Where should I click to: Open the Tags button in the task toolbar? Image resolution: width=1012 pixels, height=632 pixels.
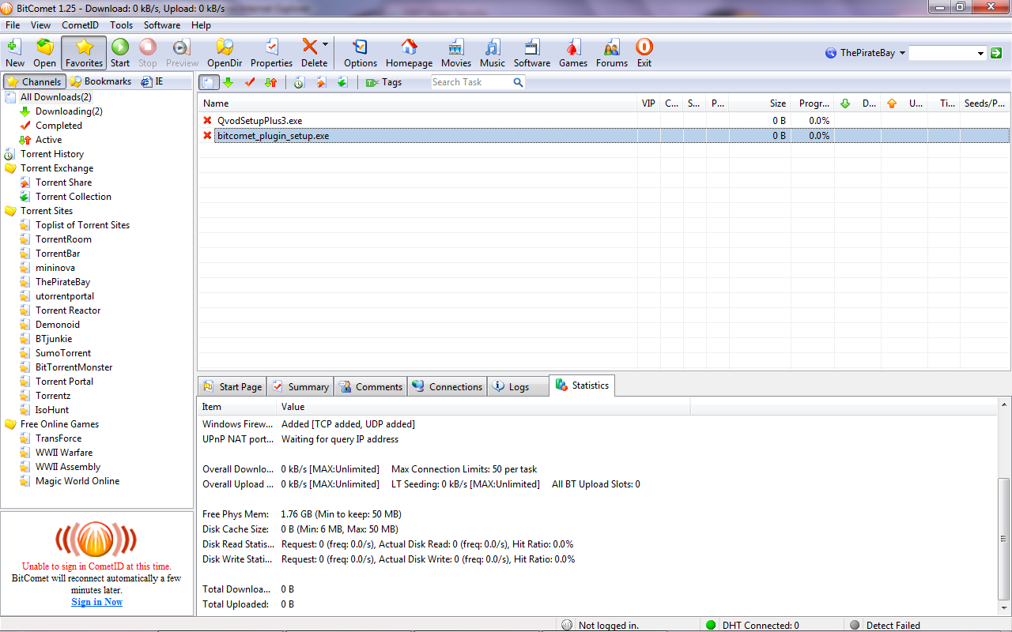coord(383,82)
